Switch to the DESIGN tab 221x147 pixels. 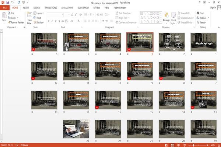(37, 8)
